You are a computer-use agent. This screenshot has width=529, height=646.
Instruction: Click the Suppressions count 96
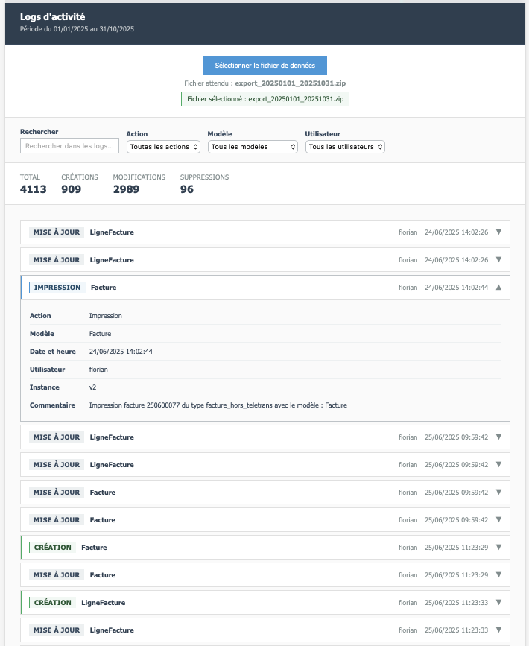click(187, 189)
